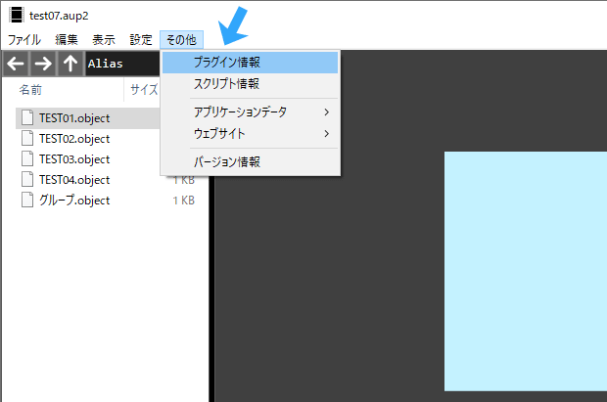The height and width of the screenshot is (402, 607).
Task: Open the 表示 menu
Action: [x=104, y=40]
